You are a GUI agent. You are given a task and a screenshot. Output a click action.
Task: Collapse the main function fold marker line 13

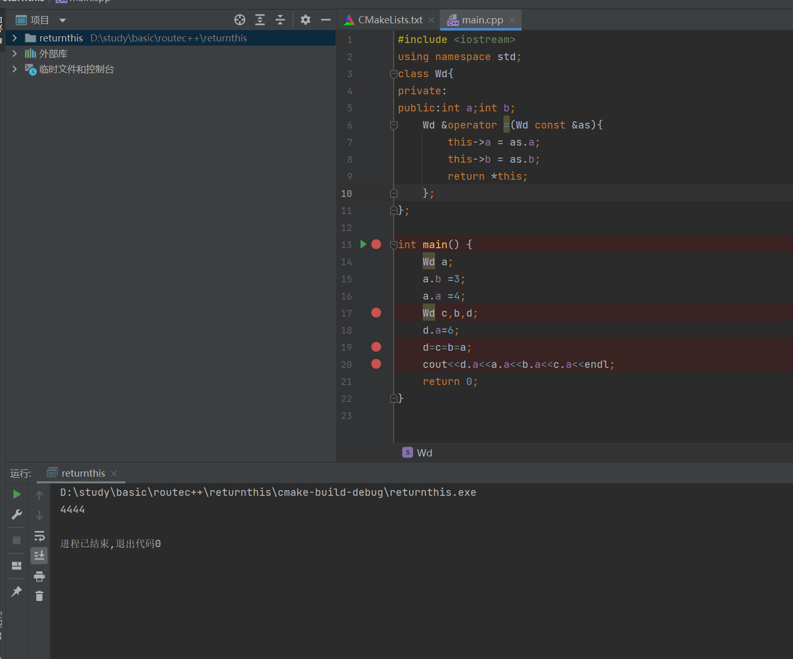394,245
